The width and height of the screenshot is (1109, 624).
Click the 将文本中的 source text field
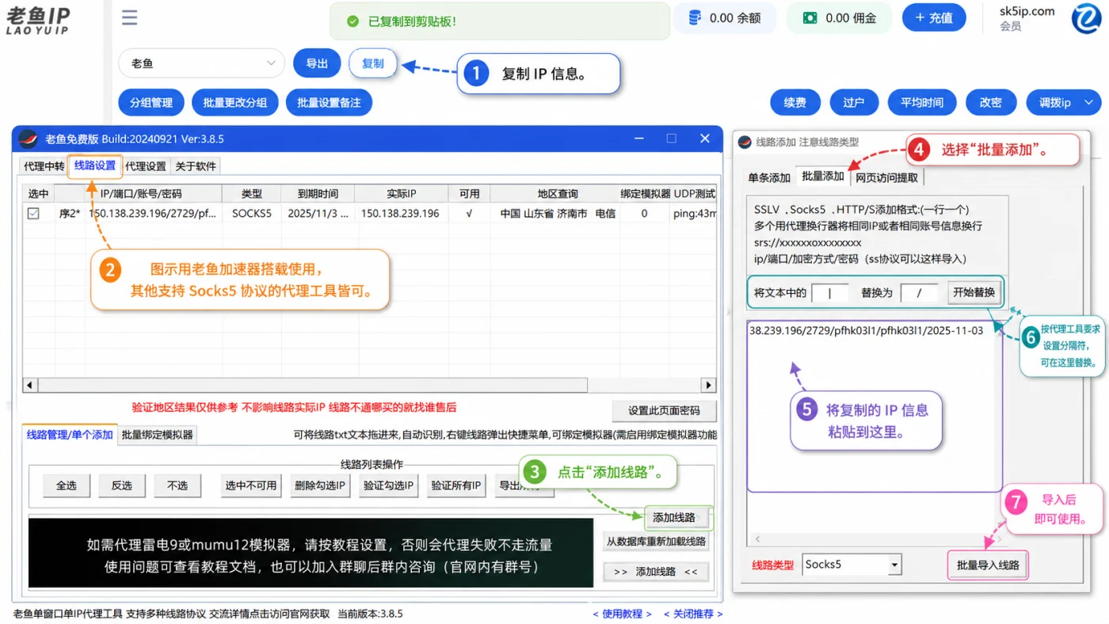[x=830, y=293]
